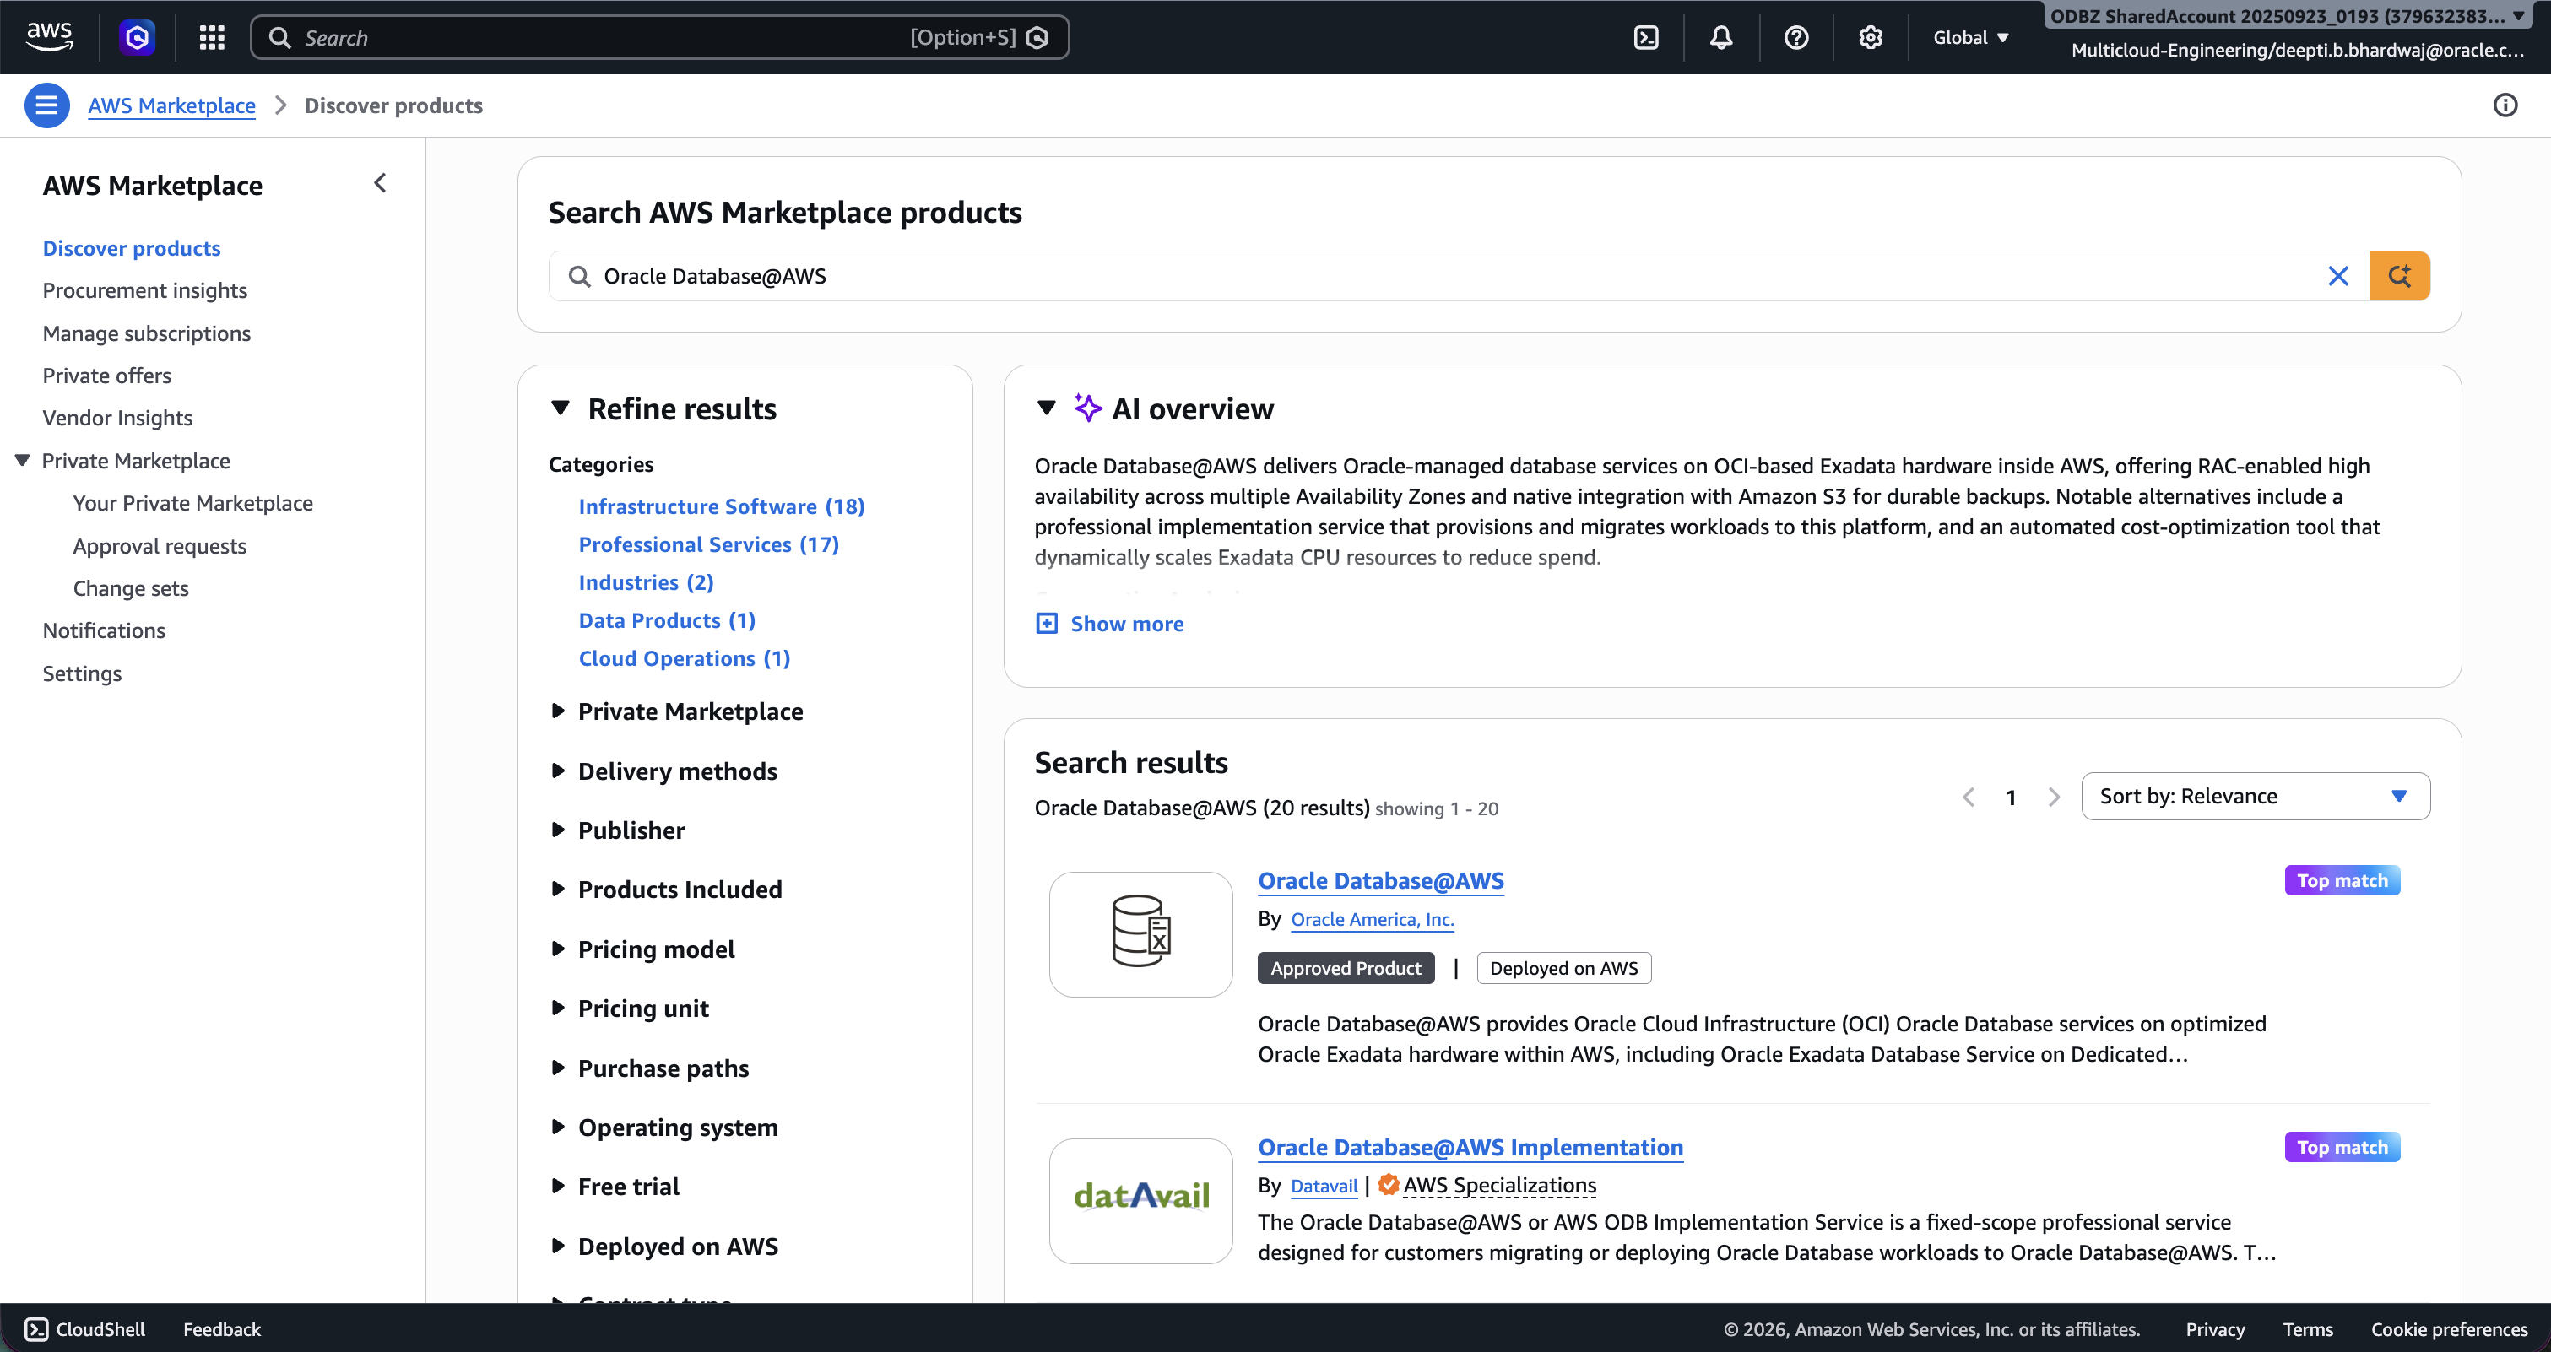Viewport: 2551px width, 1352px height.
Task: Click the AI overview sparkle icon
Action: 1087,408
